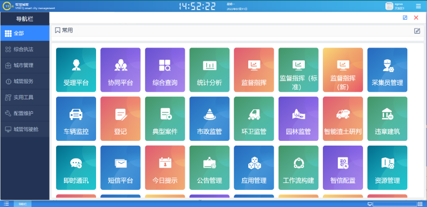Image resolution: width=427 pixels, height=207 pixels.
Task: Click the input box in bottom bar
Action: [x=395, y=204]
